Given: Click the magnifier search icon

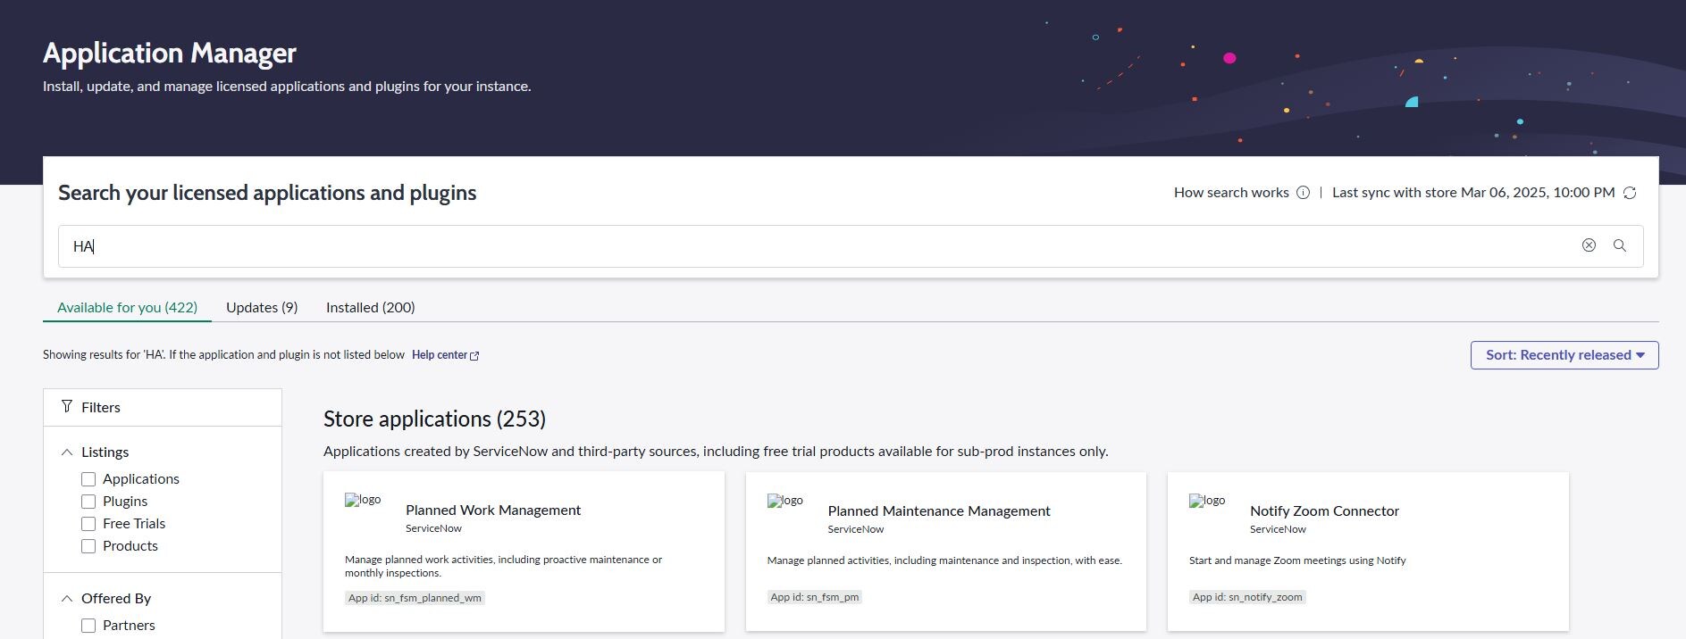Looking at the screenshot, I should (1619, 245).
